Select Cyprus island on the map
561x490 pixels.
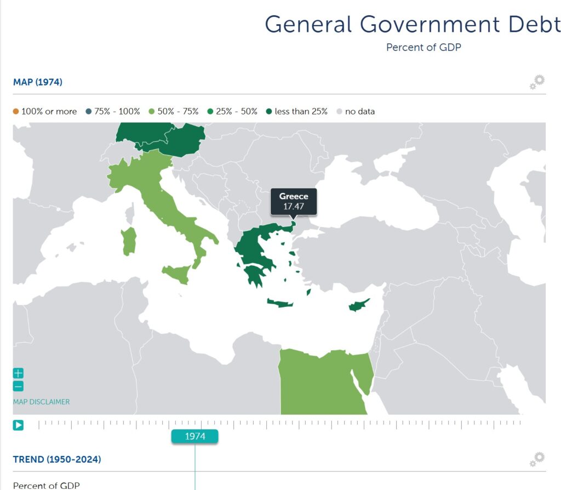(359, 305)
